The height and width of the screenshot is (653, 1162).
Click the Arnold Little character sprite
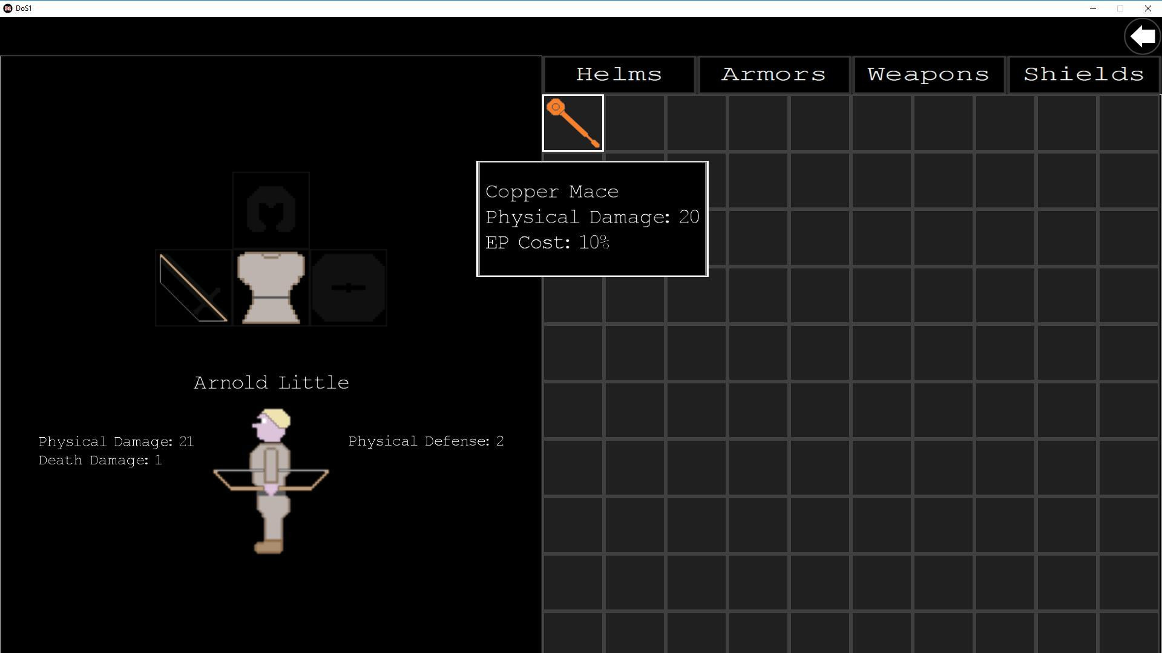pos(271,481)
